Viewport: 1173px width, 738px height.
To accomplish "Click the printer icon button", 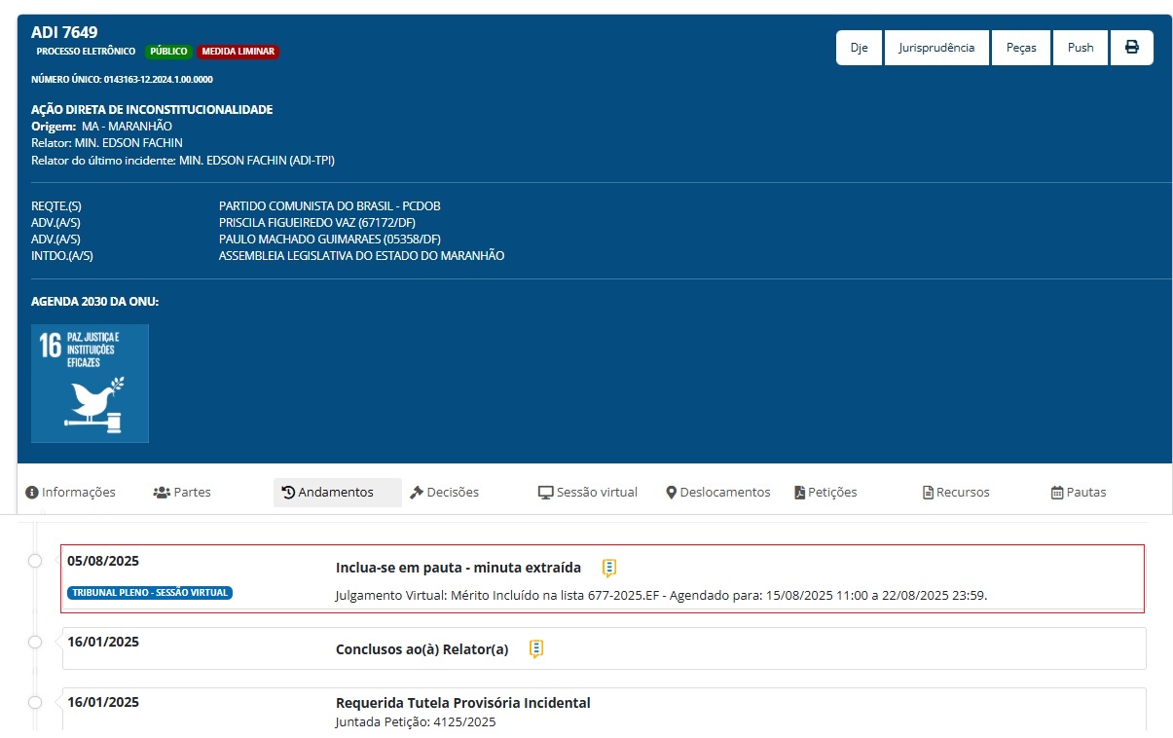I will coord(1131,48).
